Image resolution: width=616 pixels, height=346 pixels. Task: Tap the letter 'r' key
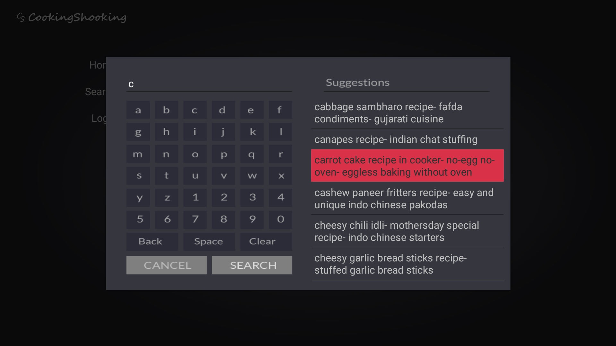pos(280,154)
